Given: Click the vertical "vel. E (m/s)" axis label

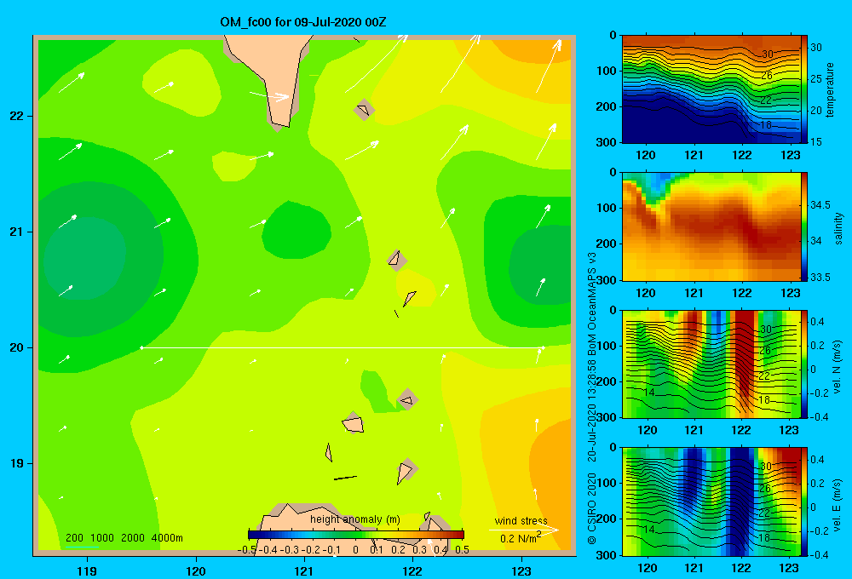Looking at the screenshot, I should 838,504.
